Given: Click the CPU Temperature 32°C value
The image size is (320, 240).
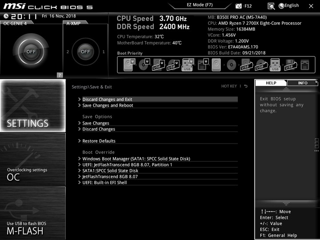Looking at the screenshot, I should (x=159, y=37).
